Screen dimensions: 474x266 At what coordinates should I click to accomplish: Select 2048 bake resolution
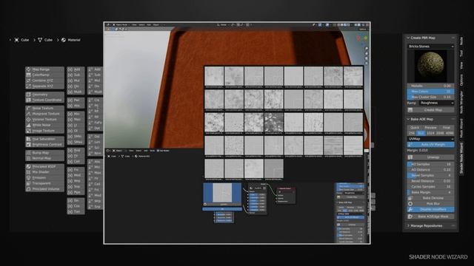(440, 133)
